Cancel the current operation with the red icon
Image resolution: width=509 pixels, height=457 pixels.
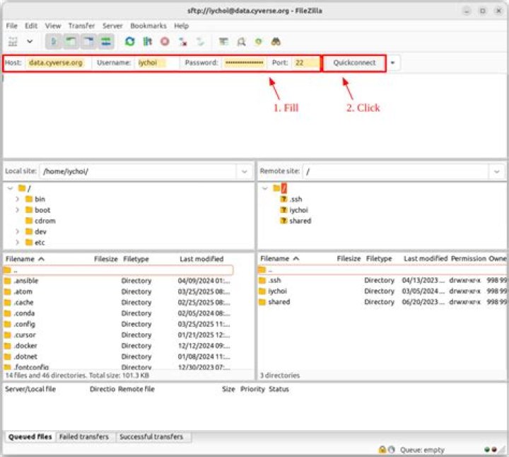[x=165, y=42]
